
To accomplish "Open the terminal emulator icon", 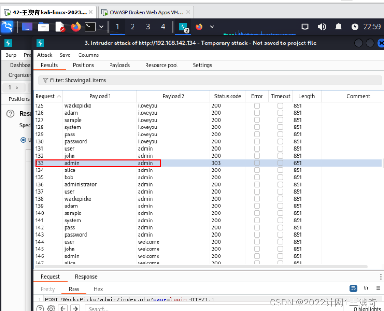I will point(90,27).
